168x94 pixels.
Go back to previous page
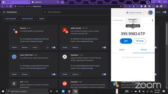3,6
